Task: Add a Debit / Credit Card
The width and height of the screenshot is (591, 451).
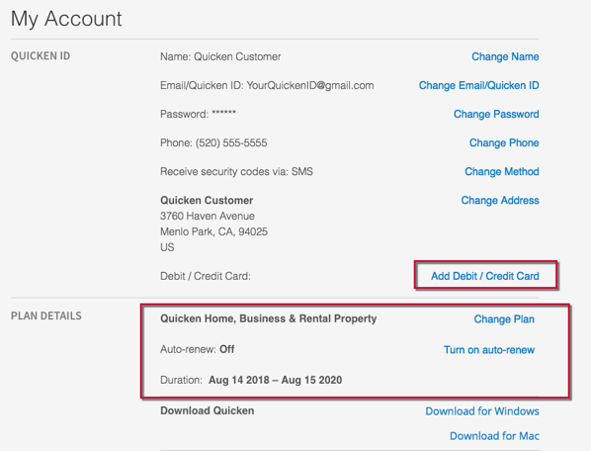Action: tap(484, 276)
